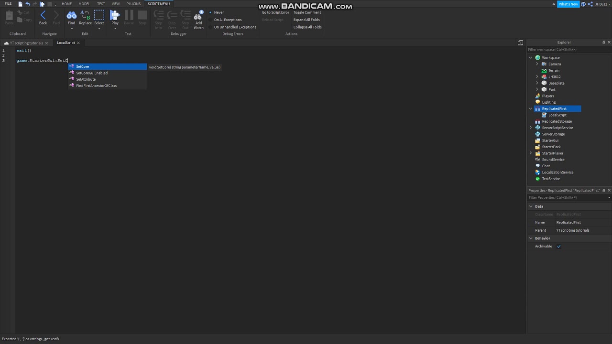Expand the Camera tree node
612x344 pixels.
(537, 64)
